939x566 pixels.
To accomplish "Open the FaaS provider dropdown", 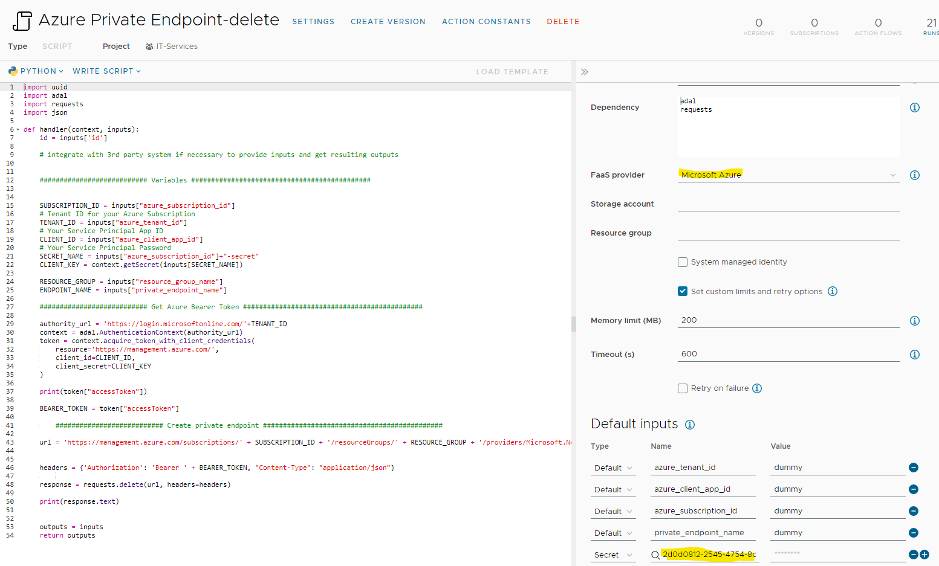I will tap(788, 175).
